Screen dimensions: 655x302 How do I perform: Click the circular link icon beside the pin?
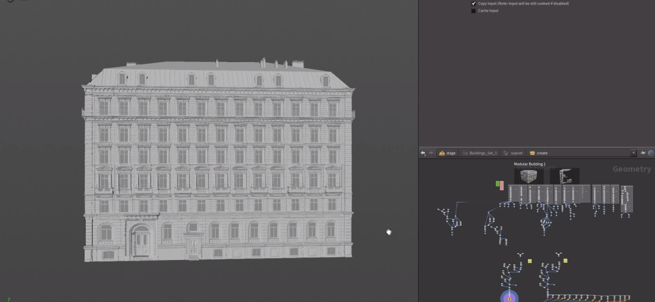(x=651, y=153)
